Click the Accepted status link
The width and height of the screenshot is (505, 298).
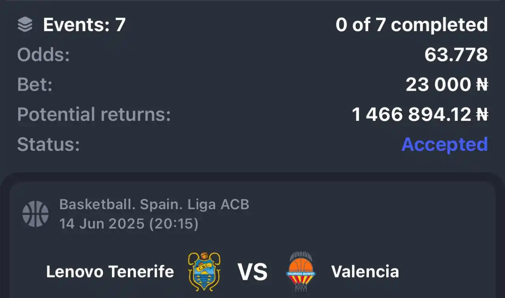tap(445, 144)
